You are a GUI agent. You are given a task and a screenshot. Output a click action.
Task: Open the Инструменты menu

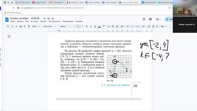[55, 21]
